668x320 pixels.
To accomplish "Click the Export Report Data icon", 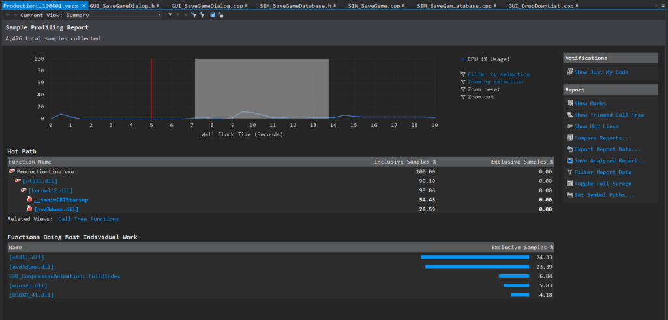I will tap(570, 149).
